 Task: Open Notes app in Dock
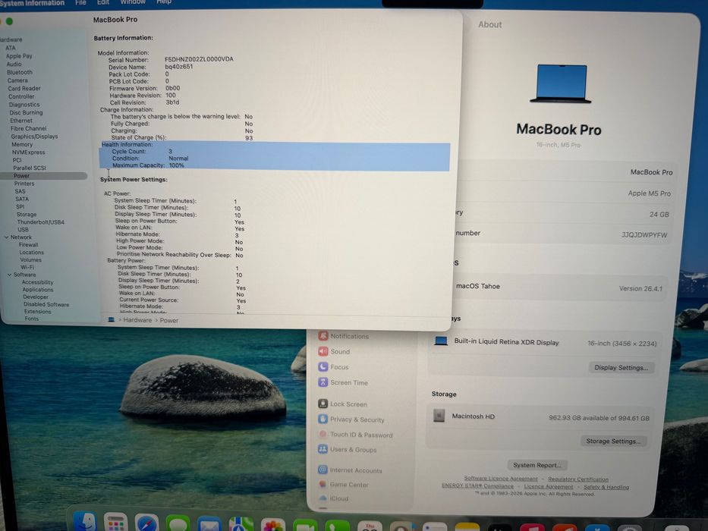point(467,527)
